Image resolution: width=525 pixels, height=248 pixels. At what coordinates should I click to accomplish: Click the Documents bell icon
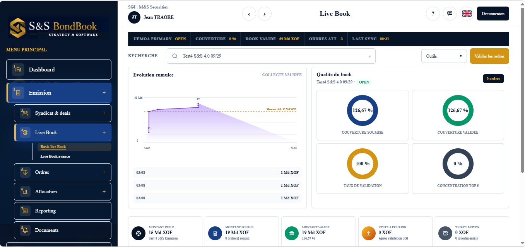coord(25,230)
